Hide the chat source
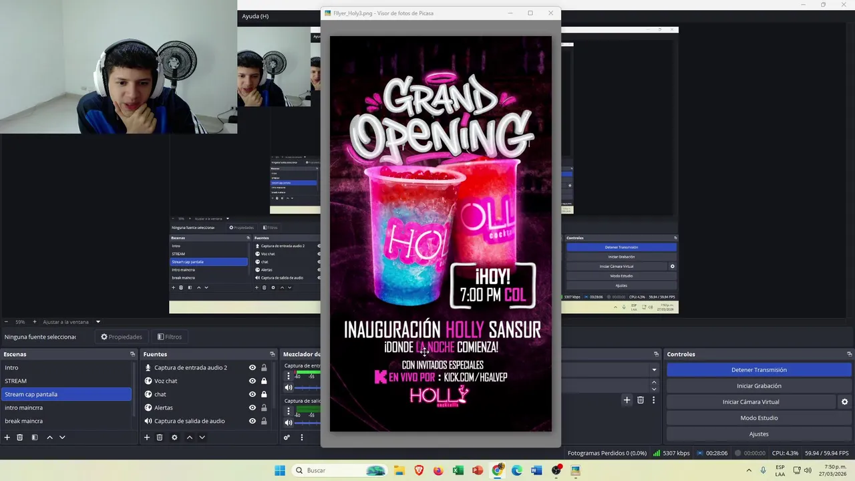The height and width of the screenshot is (481, 855). click(252, 394)
